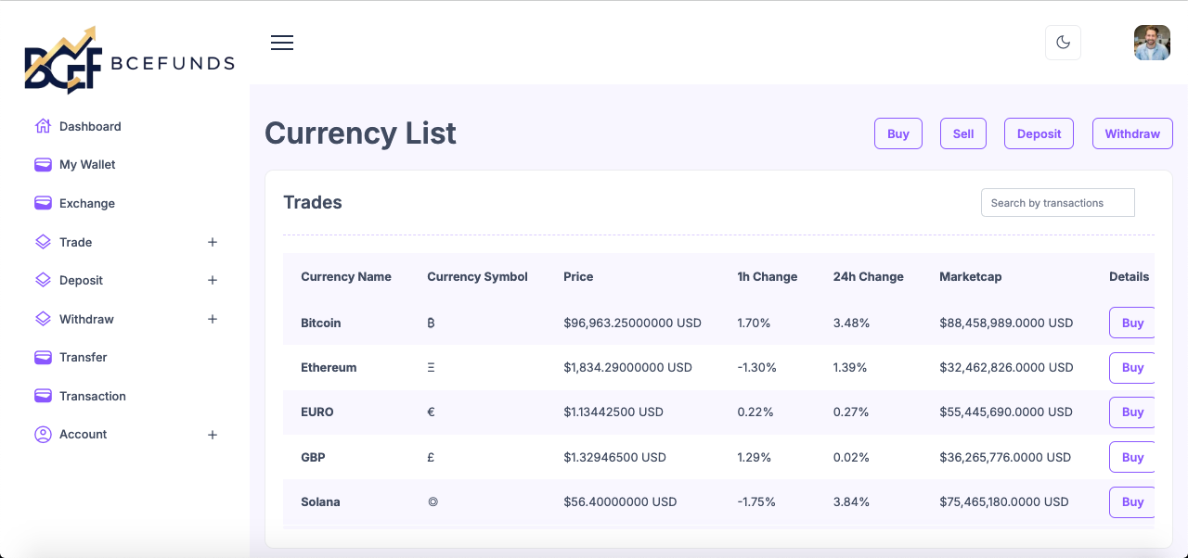This screenshot has width=1188, height=558.
Task: Expand the Trade submenu plus
Action: [x=213, y=242]
